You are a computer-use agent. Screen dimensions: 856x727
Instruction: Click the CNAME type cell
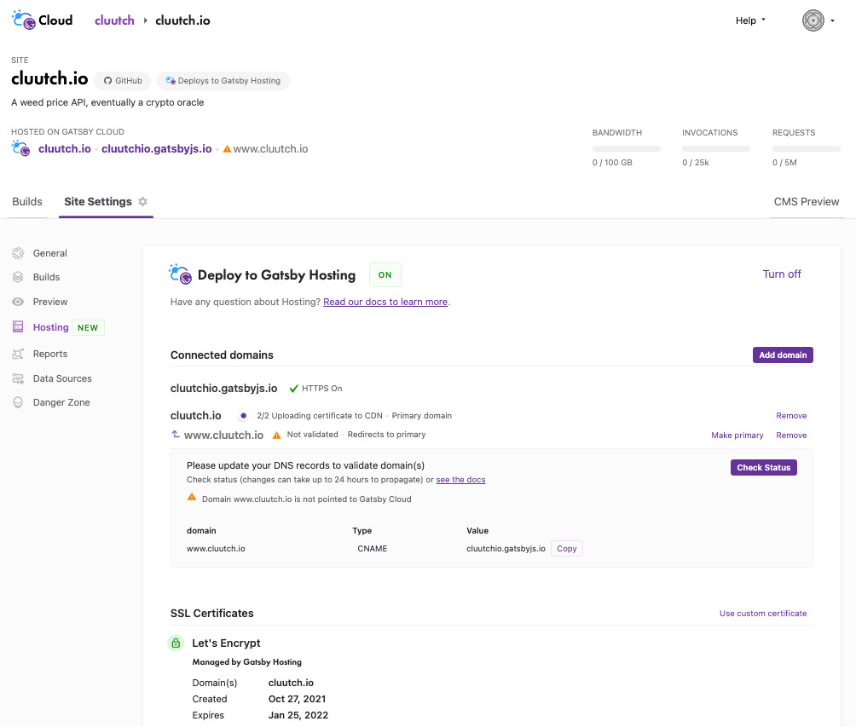tap(373, 549)
